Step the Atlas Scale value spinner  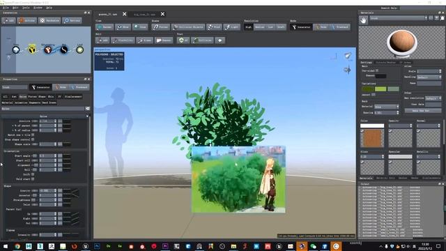click(440, 71)
